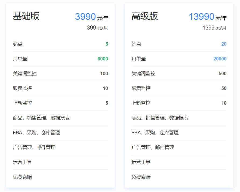This screenshot has width=240, height=192.
Task: Click 商品、销售管理、数据报表 in 基础版 card
Action: tap(41, 118)
